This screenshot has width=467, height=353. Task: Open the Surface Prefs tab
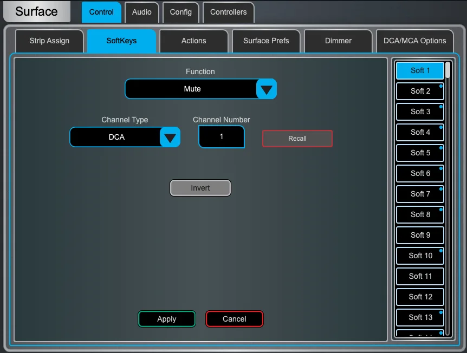(266, 41)
